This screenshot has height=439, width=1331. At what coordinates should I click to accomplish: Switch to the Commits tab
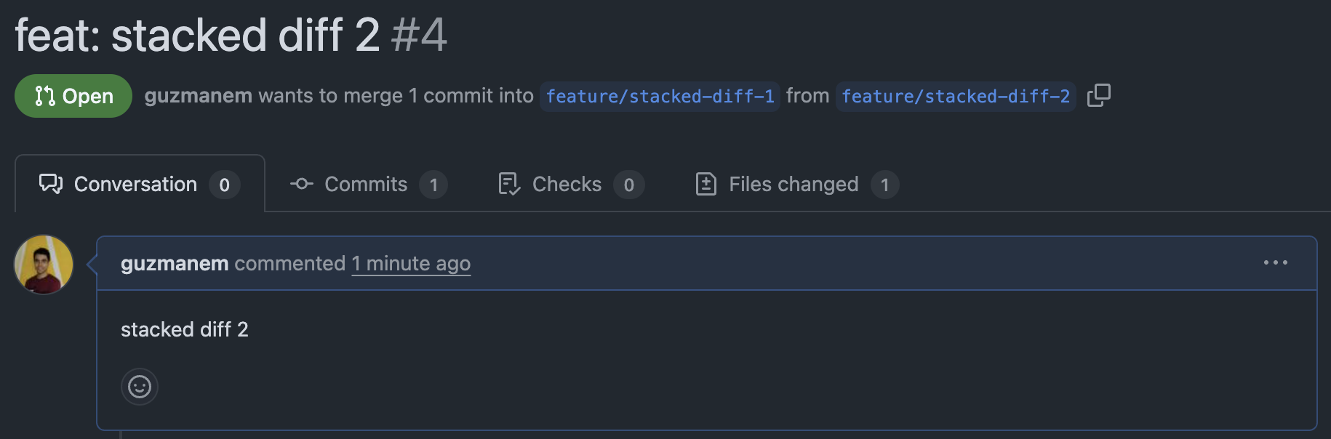[369, 184]
